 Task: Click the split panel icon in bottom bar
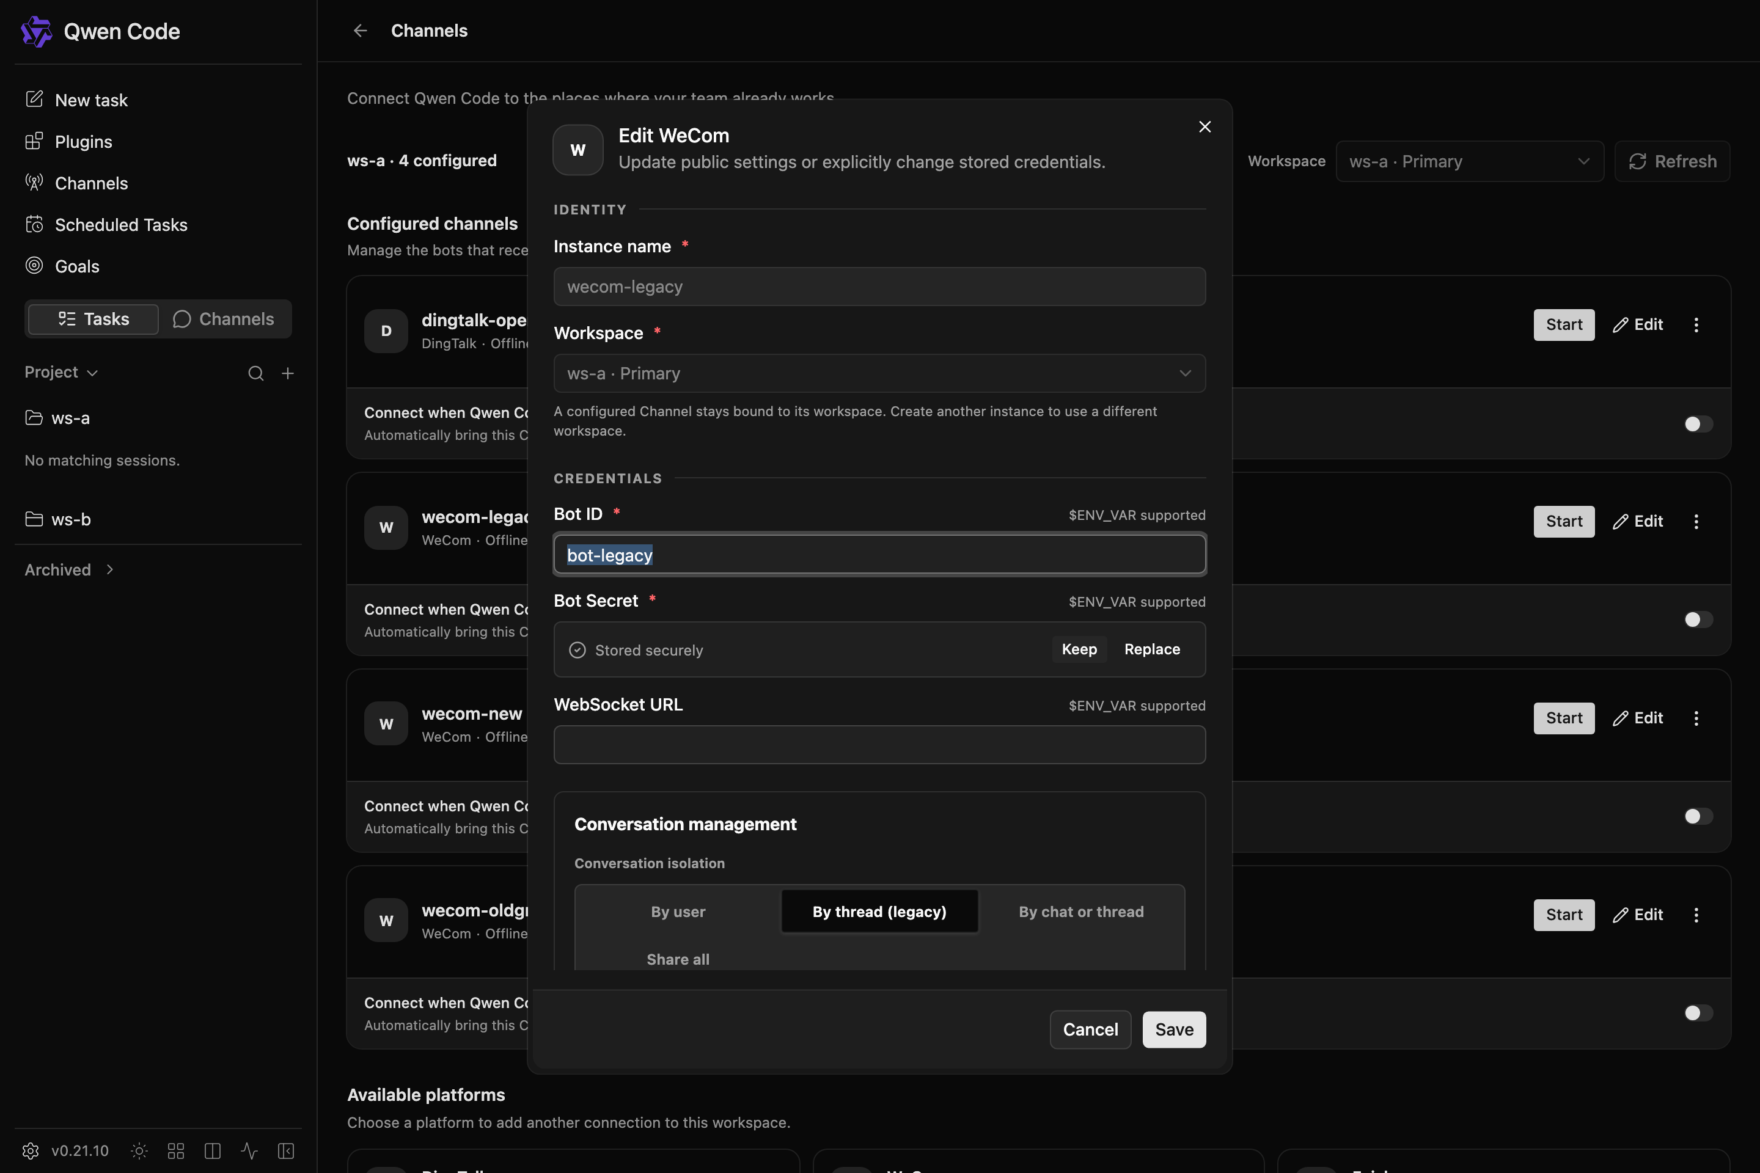[213, 1150]
